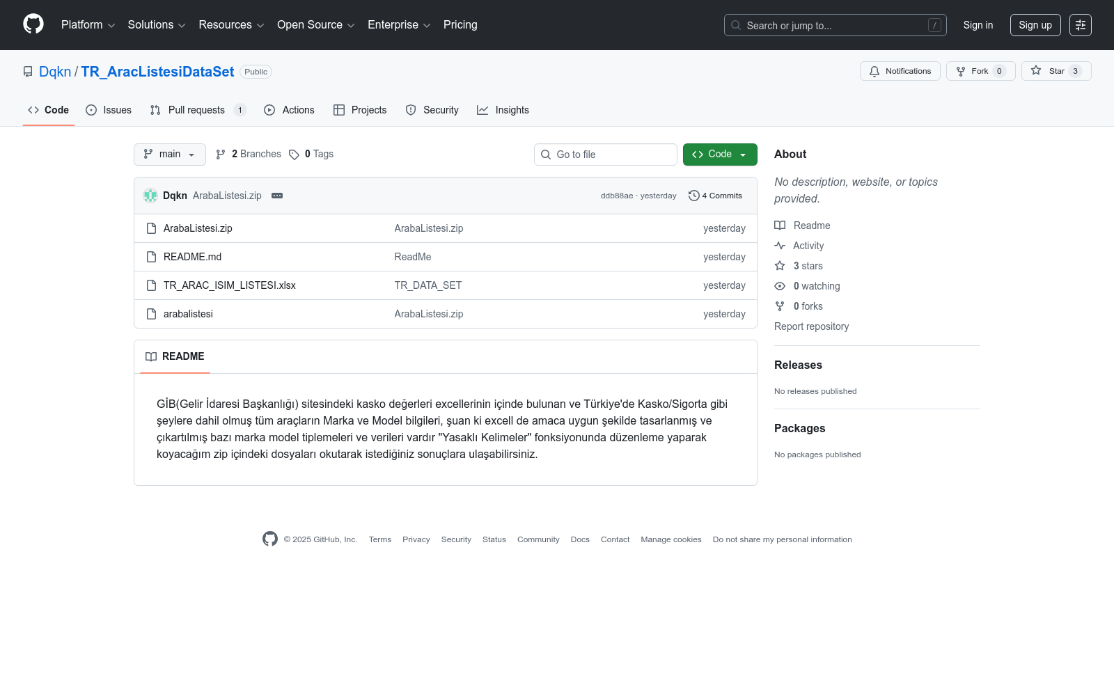
Task: Open the main branch selector dropdown
Action: (170, 155)
